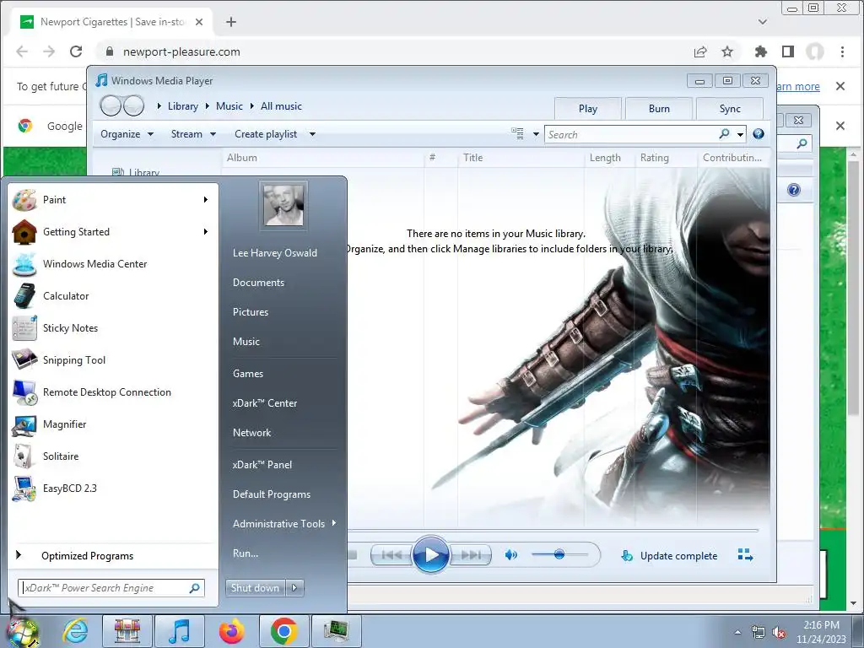Open the Stream dropdown
Image resolution: width=864 pixels, height=648 pixels.
click(x=193, y=134)
